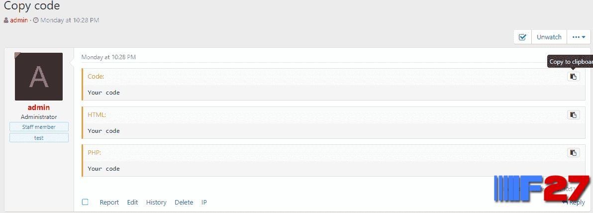593x213 pixels.
Task: Edit the post
Action: pos(132,202)
